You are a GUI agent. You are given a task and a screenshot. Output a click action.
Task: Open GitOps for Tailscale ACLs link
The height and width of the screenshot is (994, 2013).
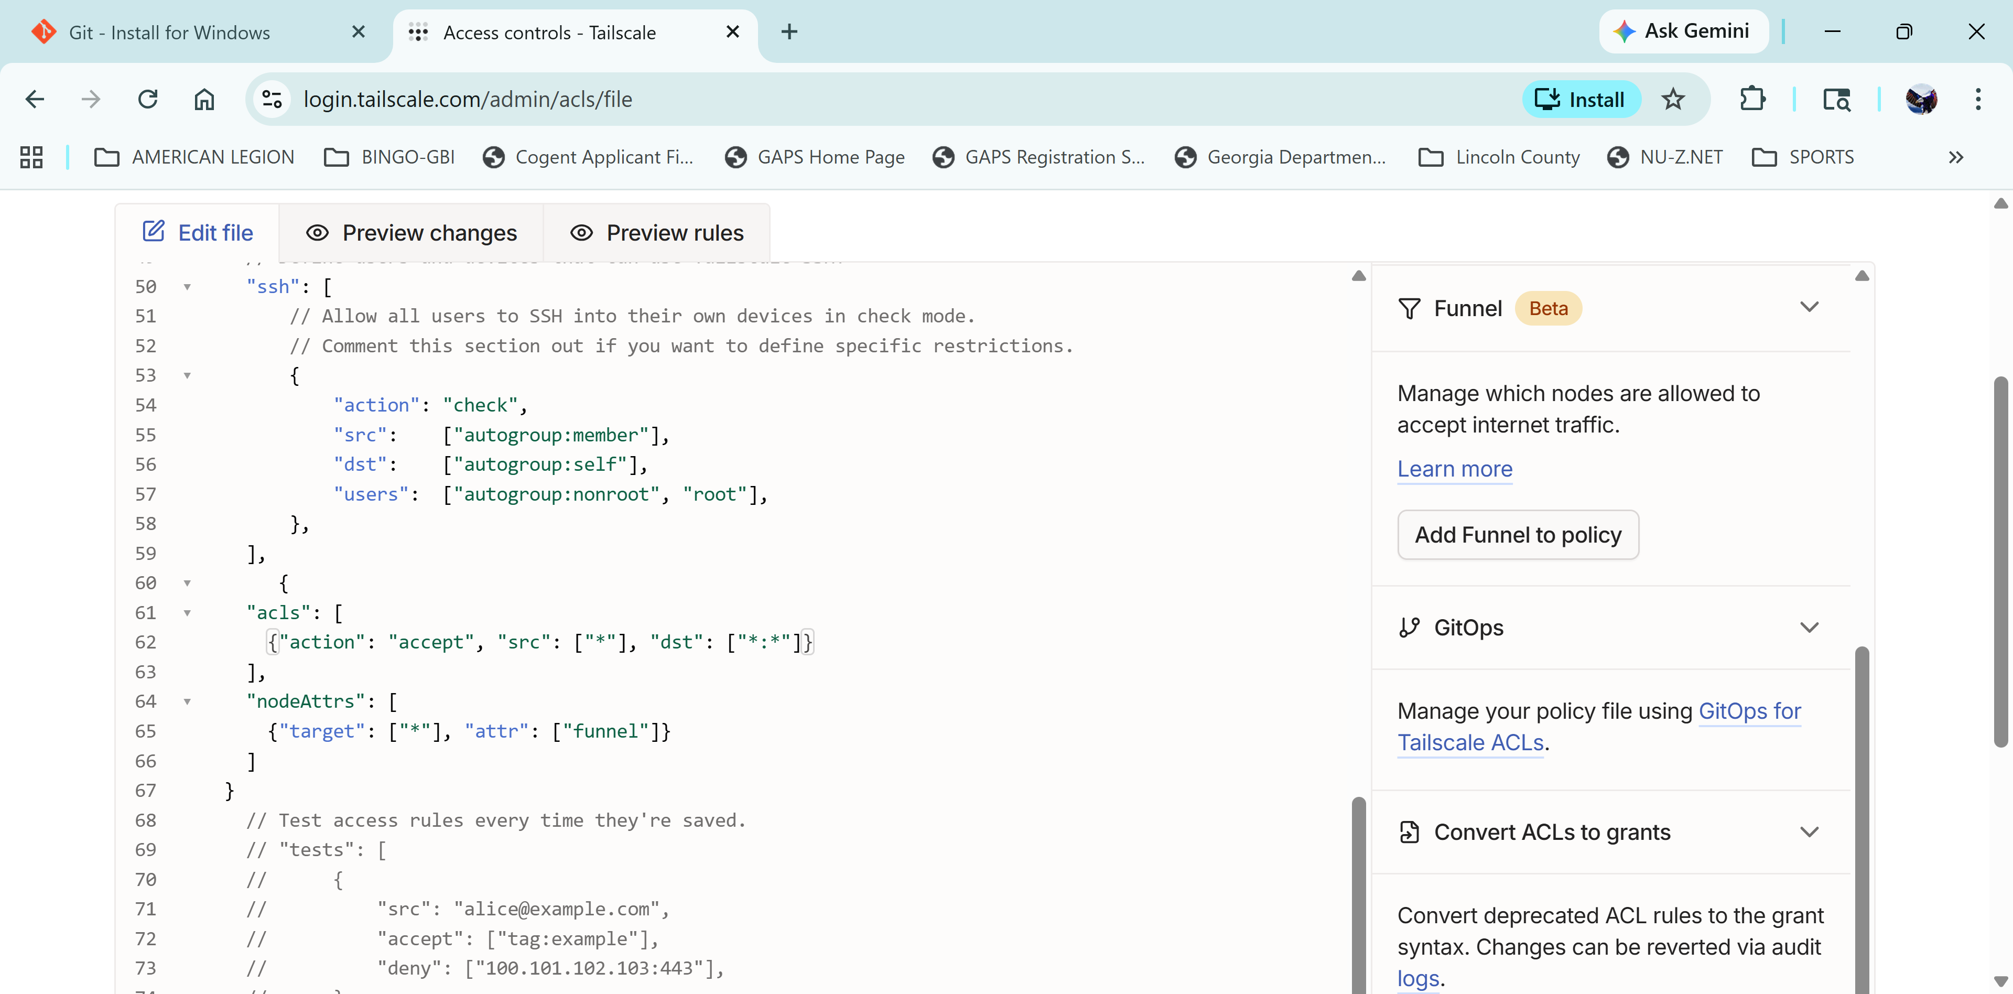click(x=1599, y=727)
